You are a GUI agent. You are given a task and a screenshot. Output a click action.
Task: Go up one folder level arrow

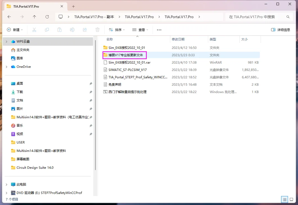pos(34,17)
